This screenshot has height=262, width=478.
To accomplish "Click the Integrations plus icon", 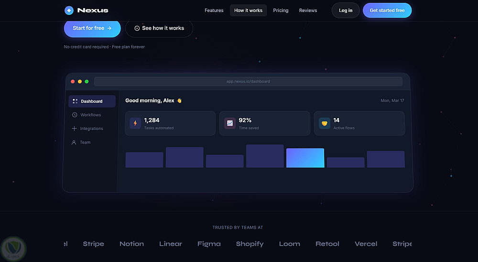I will click(74, 129).
